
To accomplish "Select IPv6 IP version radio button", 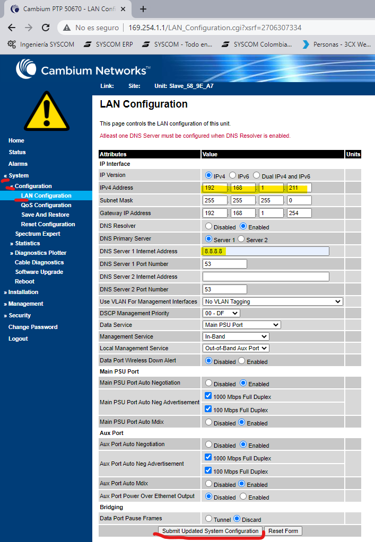I will coord(233,175).
